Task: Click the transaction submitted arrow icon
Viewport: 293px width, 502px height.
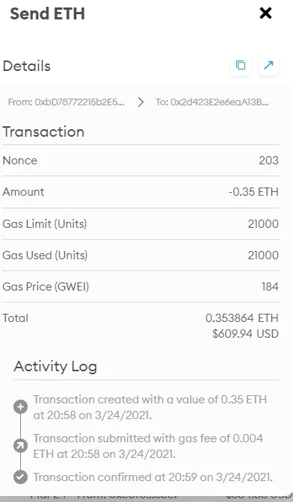Action: pyautogui.click(x=20, y=446)
